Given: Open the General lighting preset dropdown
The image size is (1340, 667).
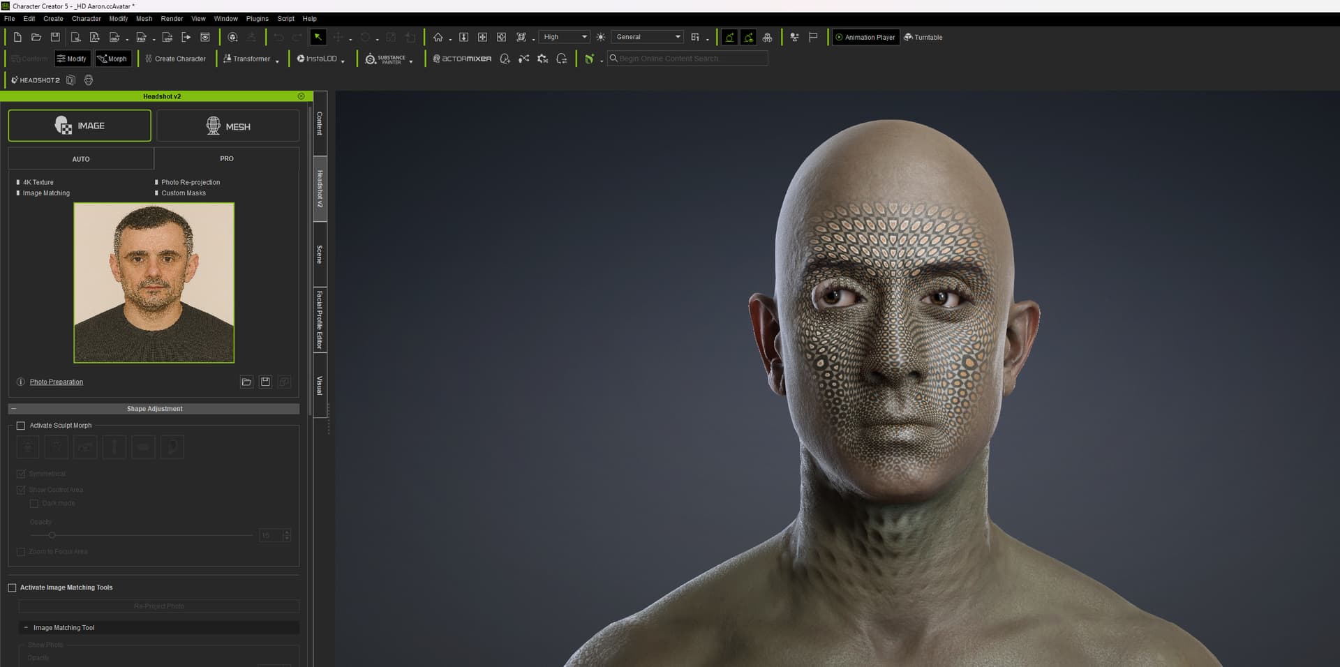Looking at the screenshot, I should [647, 37].
